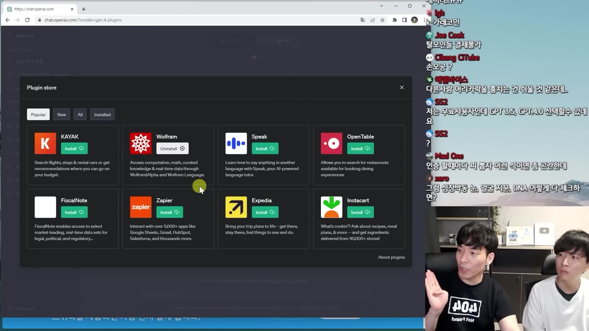
Task: Click the Expedia plugin title
Action: click(x=262, y=201)
